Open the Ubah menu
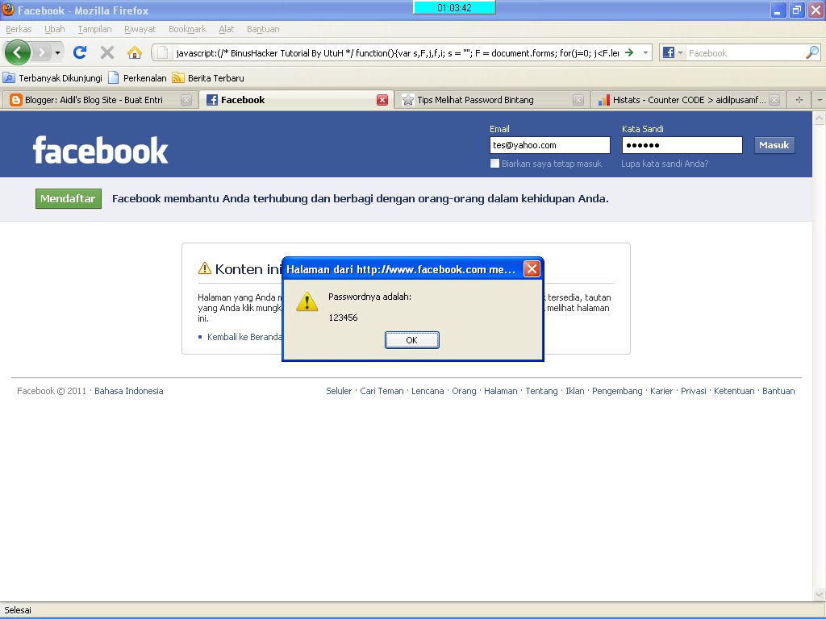This screenshot has width=826, height=619. tap(54, 29)
